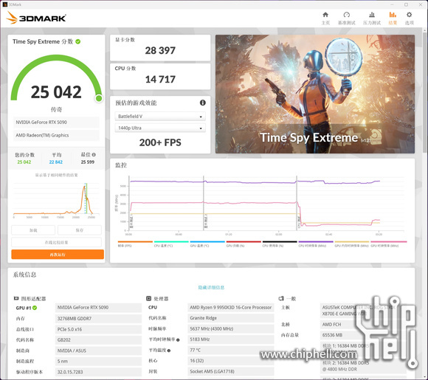The height and width of the screenshot is (380, 428).
Task: Toggle the CPU 时钟频率 purple legend entry
Action: pos(316,243)
